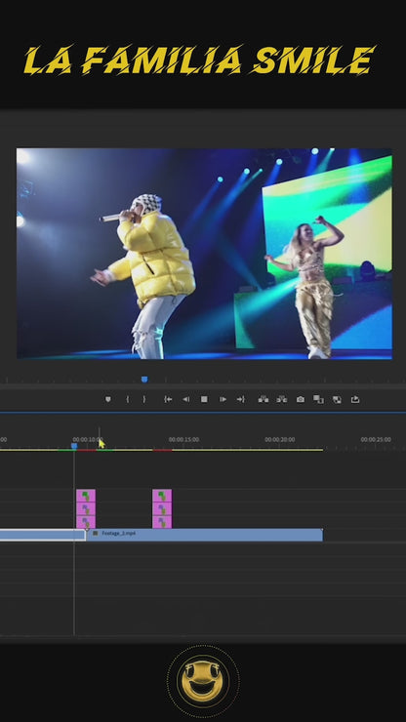
Task: Select outlined clip left of Footage_2.mp4
Action: (42, 535)
